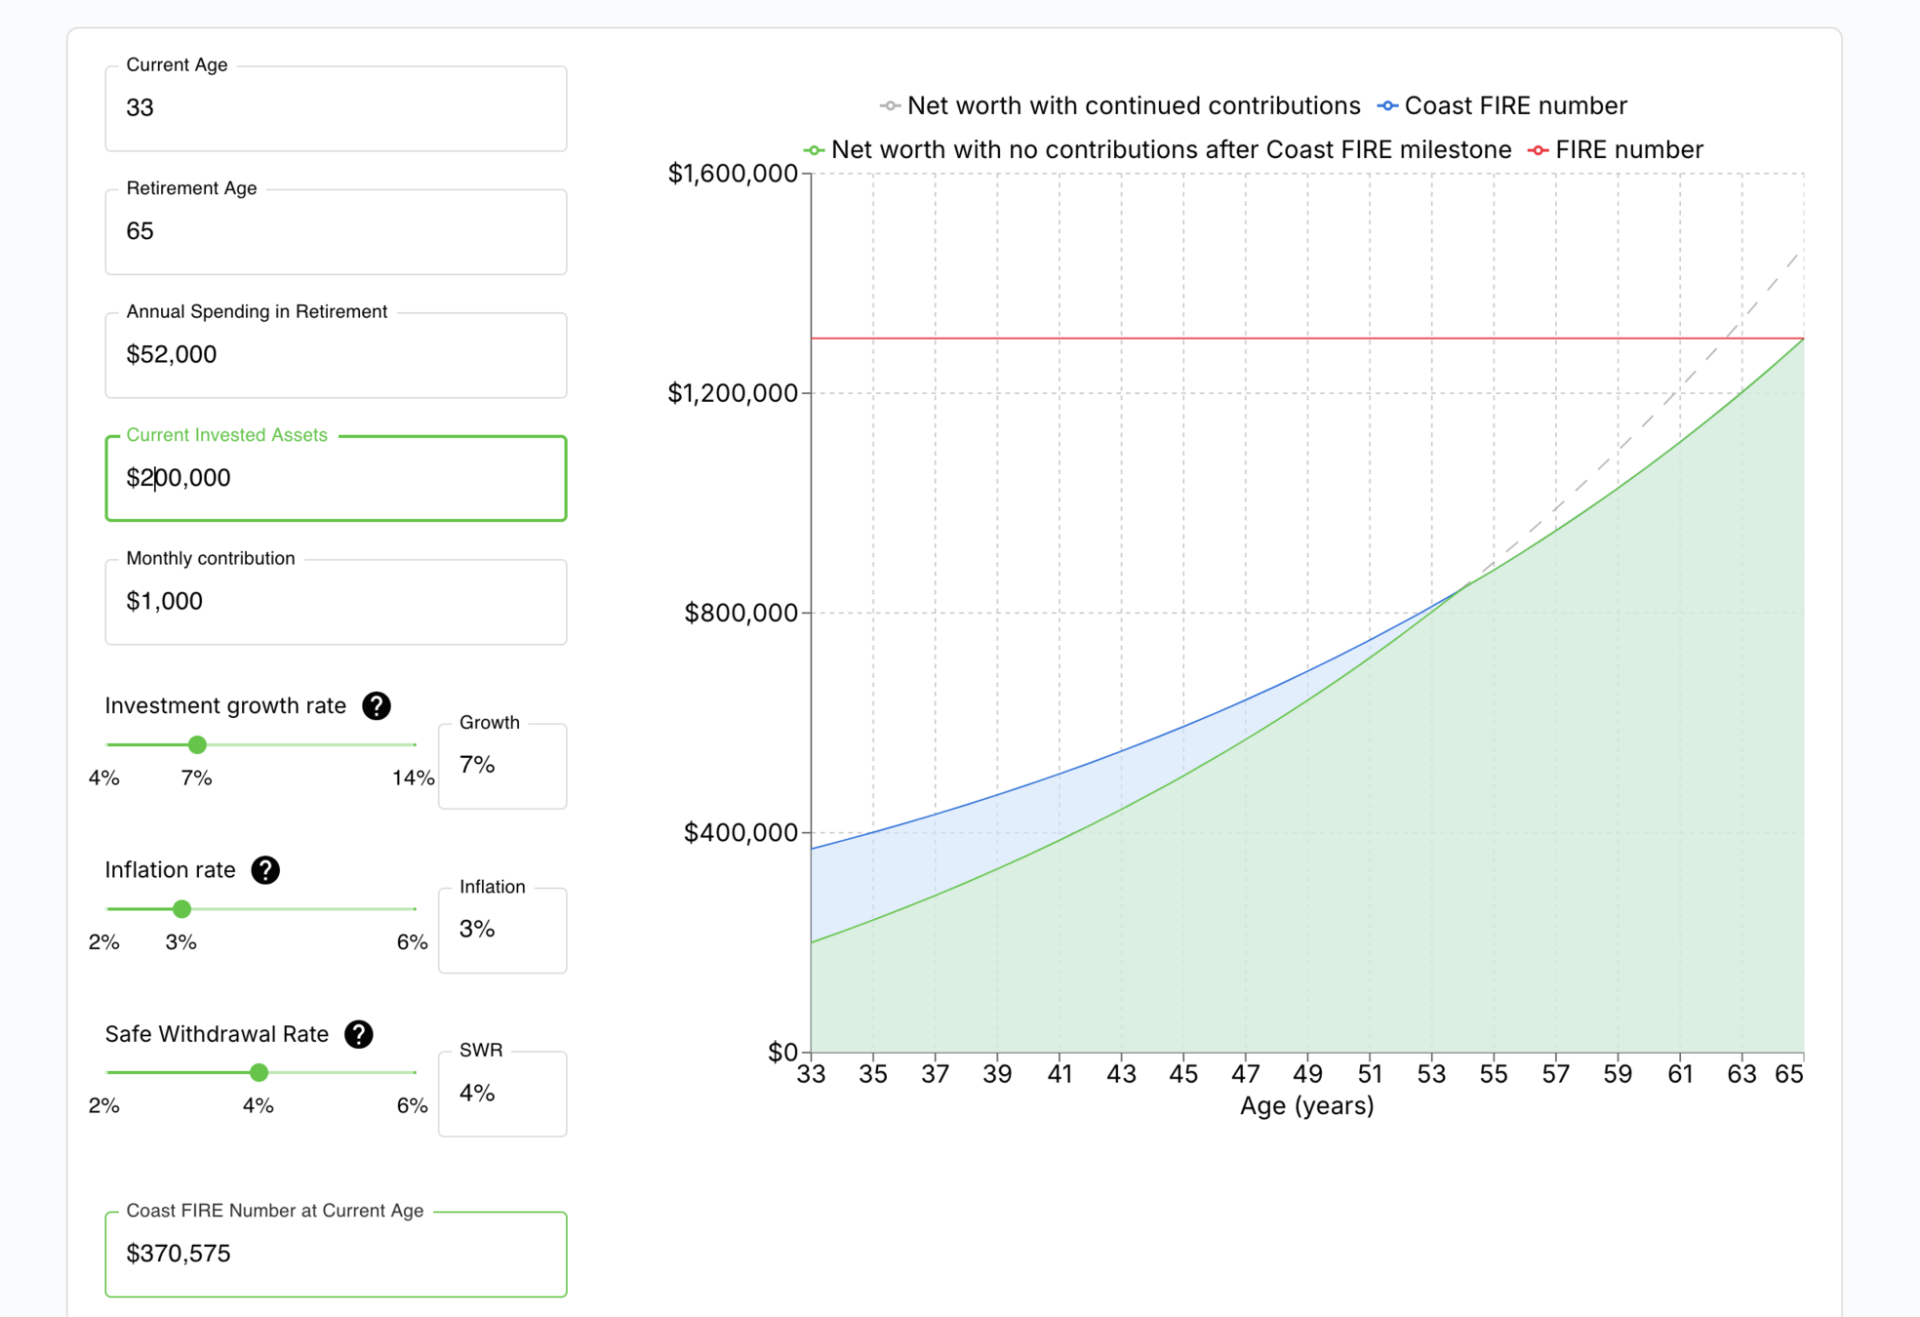Screen dimensions: 1920x1317
Task: Click the Inflation percentage box
Action: [x=502, y=930]
